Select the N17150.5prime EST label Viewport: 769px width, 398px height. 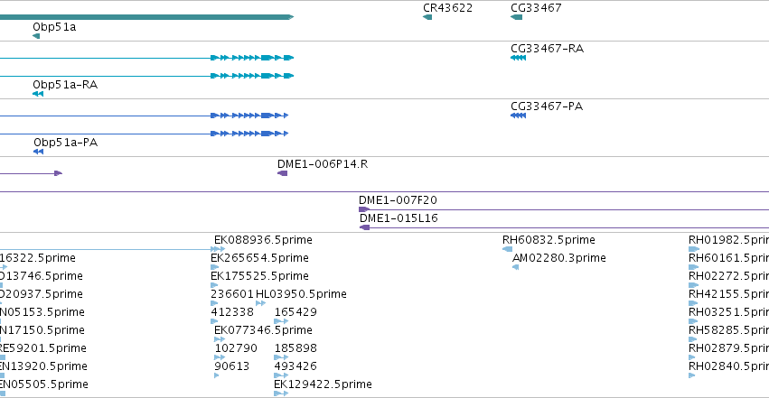pos(42,330)
